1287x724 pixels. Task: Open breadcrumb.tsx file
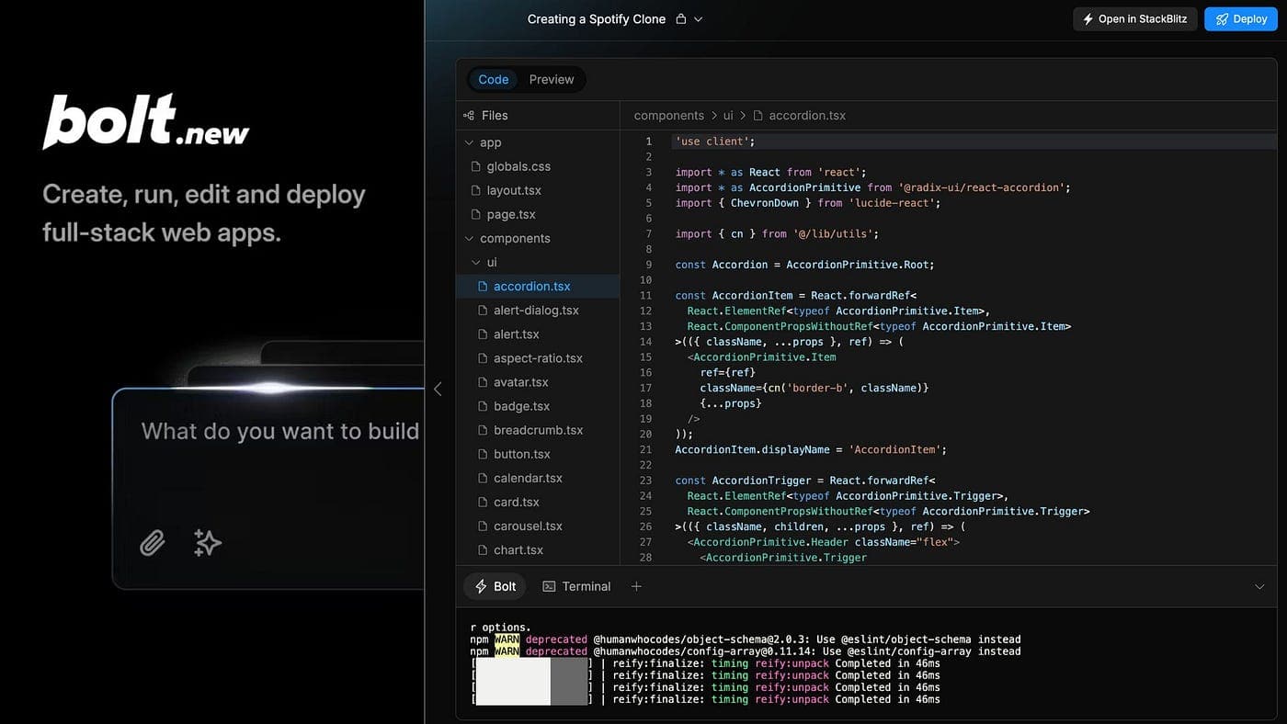tap(538, 429)
